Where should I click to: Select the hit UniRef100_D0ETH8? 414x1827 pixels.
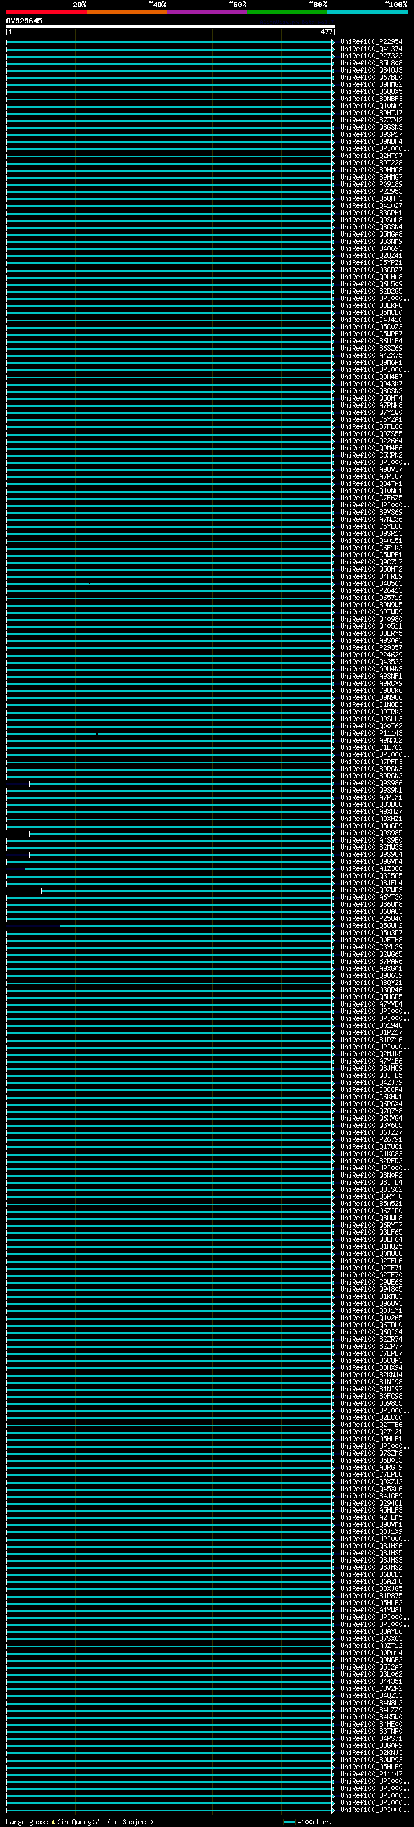point(371,940)
